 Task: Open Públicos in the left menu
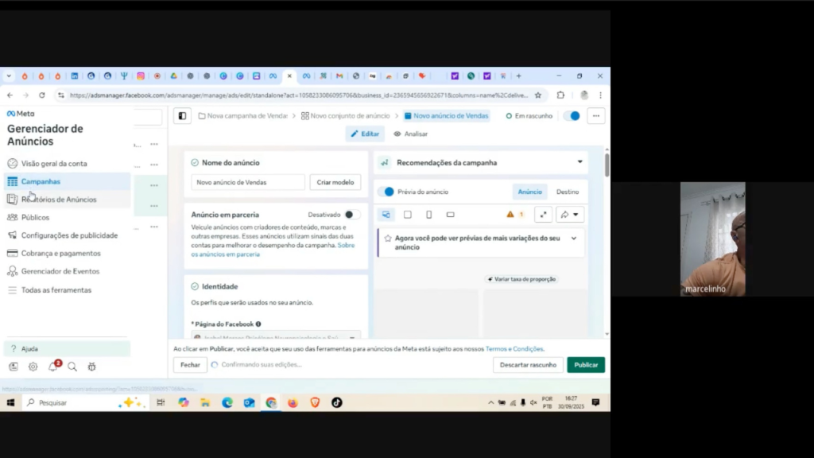pyautogui.click(x=35, y=217)
